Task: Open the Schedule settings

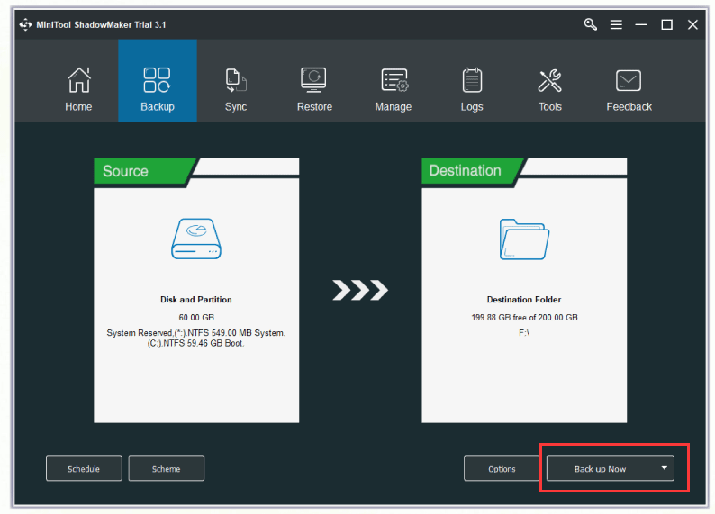Action: coord(84,469)
